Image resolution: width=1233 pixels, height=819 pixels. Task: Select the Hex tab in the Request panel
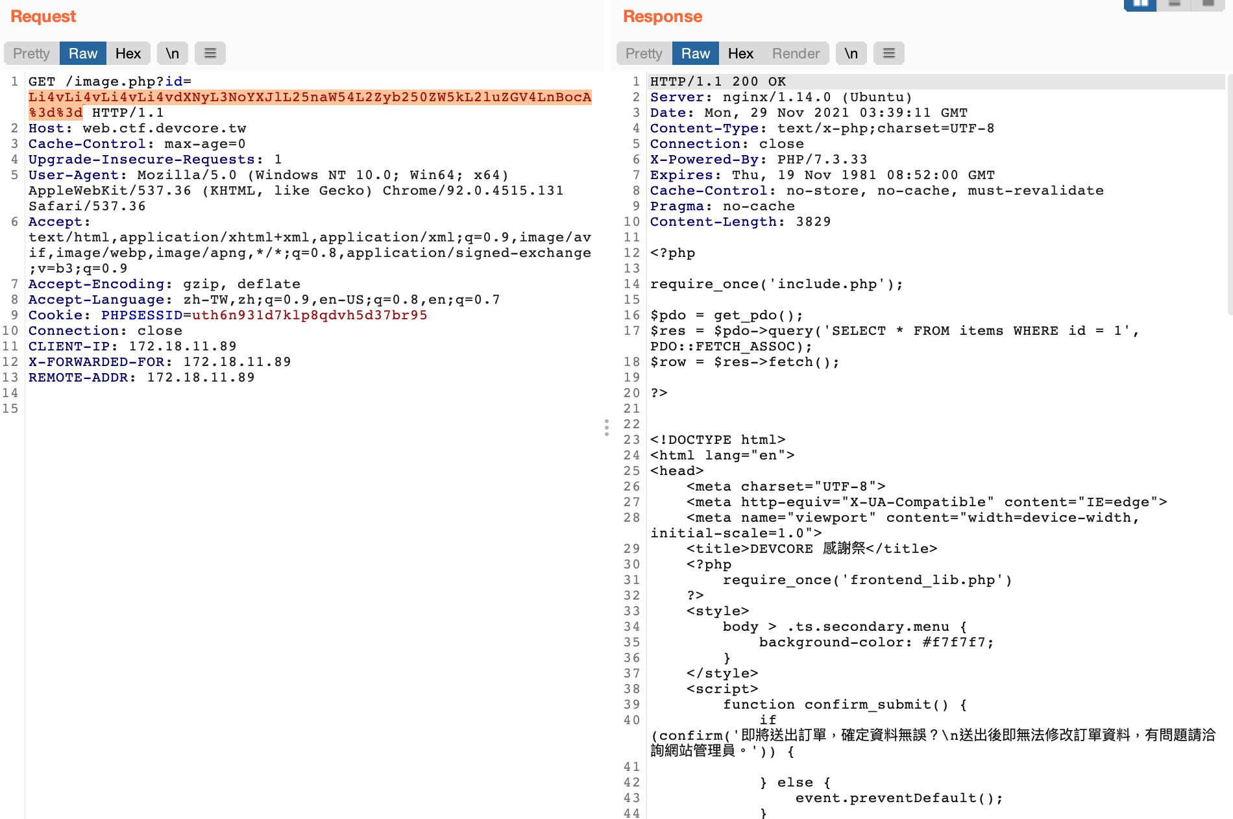tap(128, 53)
